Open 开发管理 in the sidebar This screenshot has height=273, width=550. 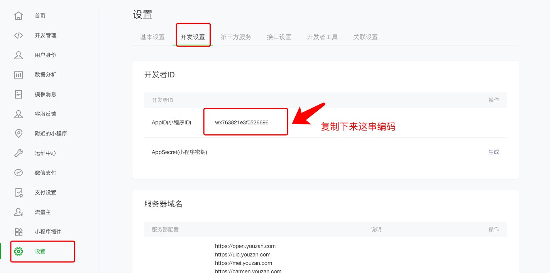[46, 35]
